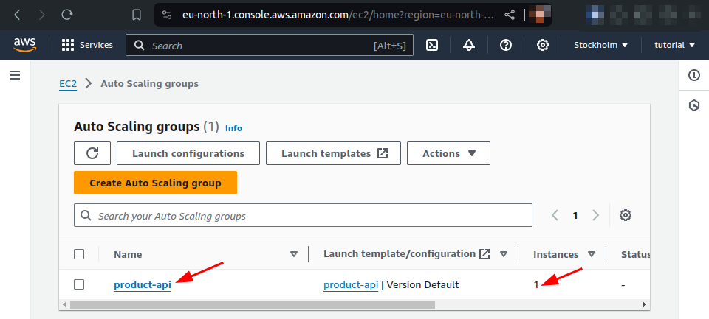Image resolution: width=709 pixels, height=319 pixels.
Task: Select the product-api row checkbox
Action: tap(79, 284)
